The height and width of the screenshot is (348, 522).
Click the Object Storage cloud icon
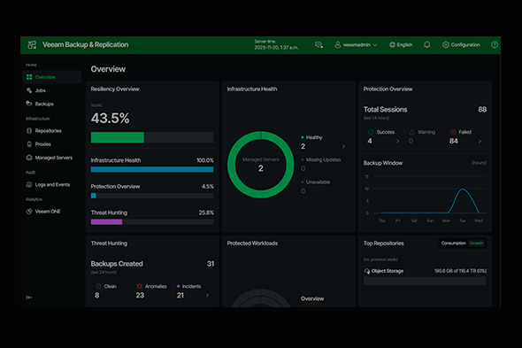click(367, 271)
